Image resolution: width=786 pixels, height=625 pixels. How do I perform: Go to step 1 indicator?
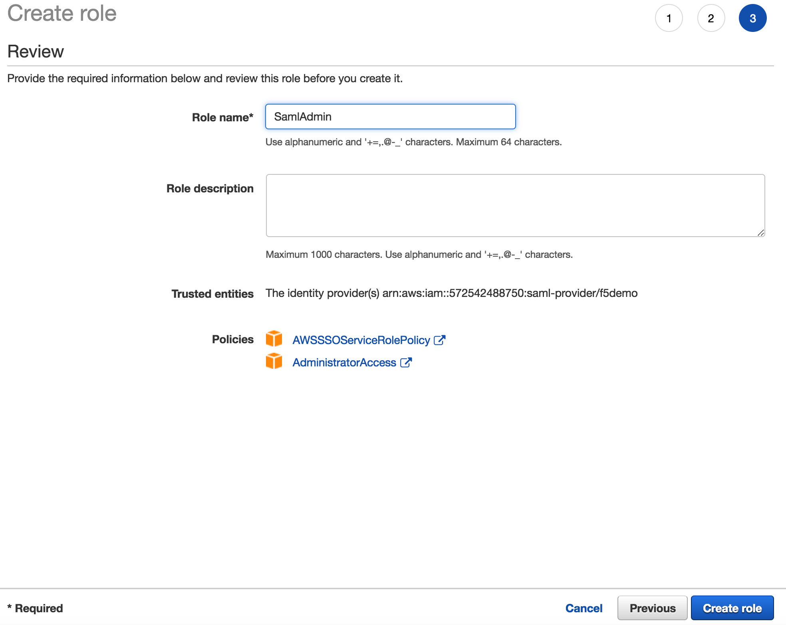click(669, 18)
